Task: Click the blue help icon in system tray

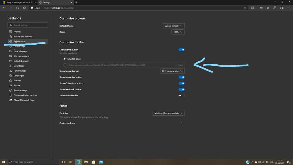Action: (248, 162)
